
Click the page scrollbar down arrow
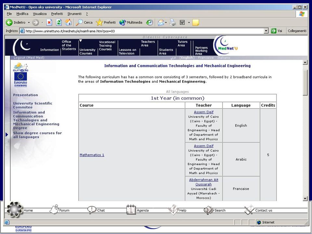[x=305, y=198]
